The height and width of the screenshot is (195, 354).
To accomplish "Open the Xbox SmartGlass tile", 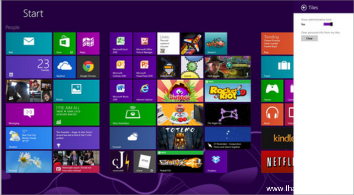I will pyautogui.click(x=133, y=114).
